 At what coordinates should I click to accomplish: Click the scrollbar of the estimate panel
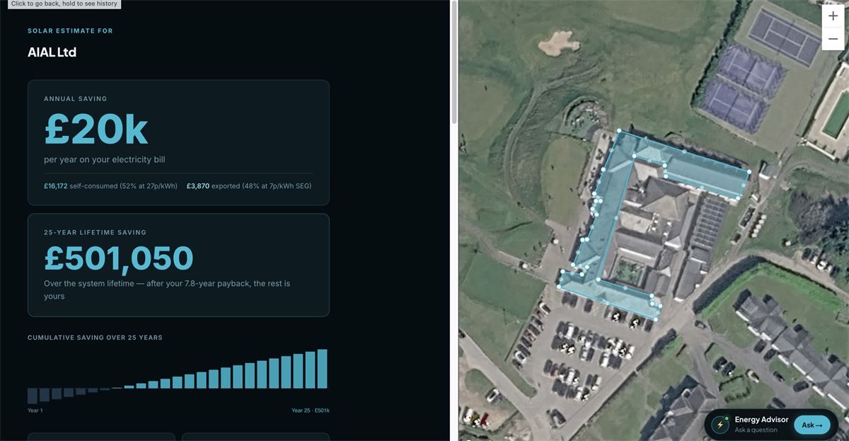point(454,64)
